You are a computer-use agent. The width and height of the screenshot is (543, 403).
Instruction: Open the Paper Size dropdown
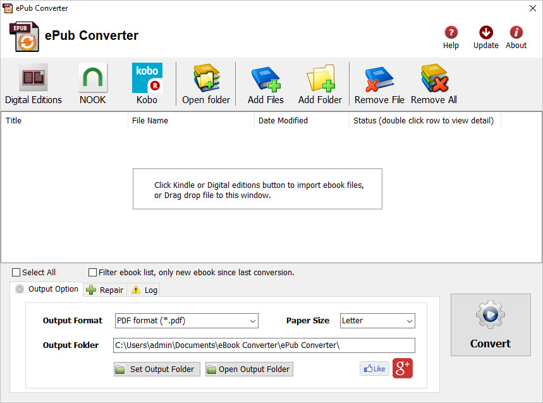(377, 321)
